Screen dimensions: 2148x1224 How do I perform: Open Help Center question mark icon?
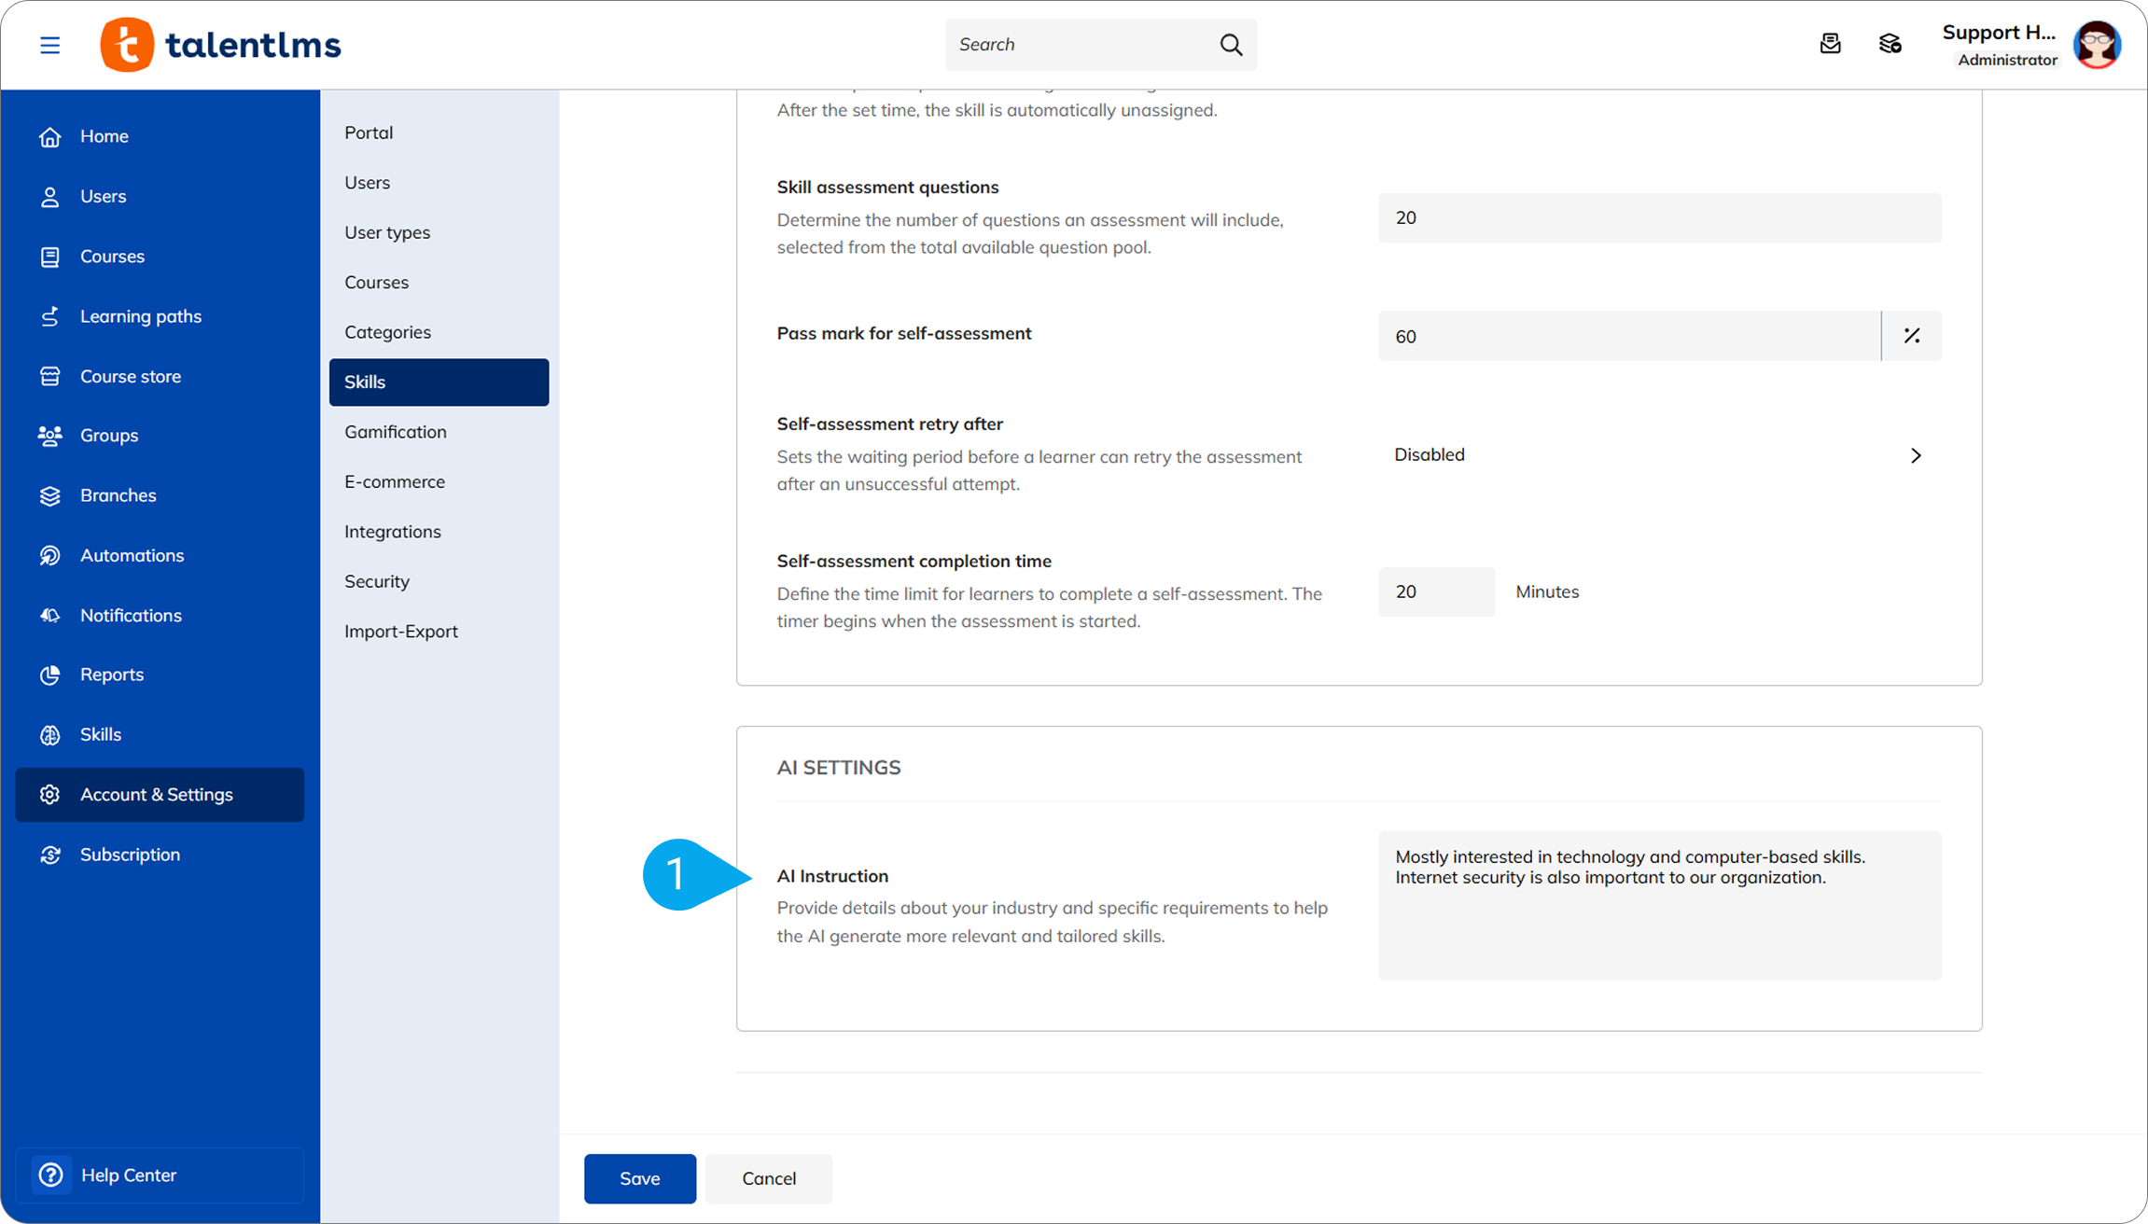click(51, 1175)
